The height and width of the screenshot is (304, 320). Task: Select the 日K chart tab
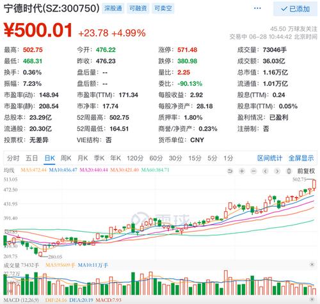point(50,158)
